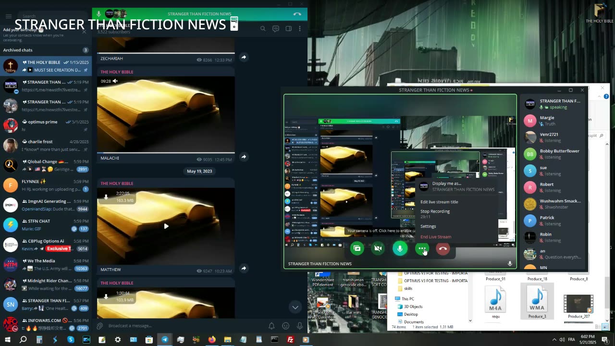Dismiss the Add your birthday banner
The width and height of the screenshot is (615, 346).
point(84,32)
